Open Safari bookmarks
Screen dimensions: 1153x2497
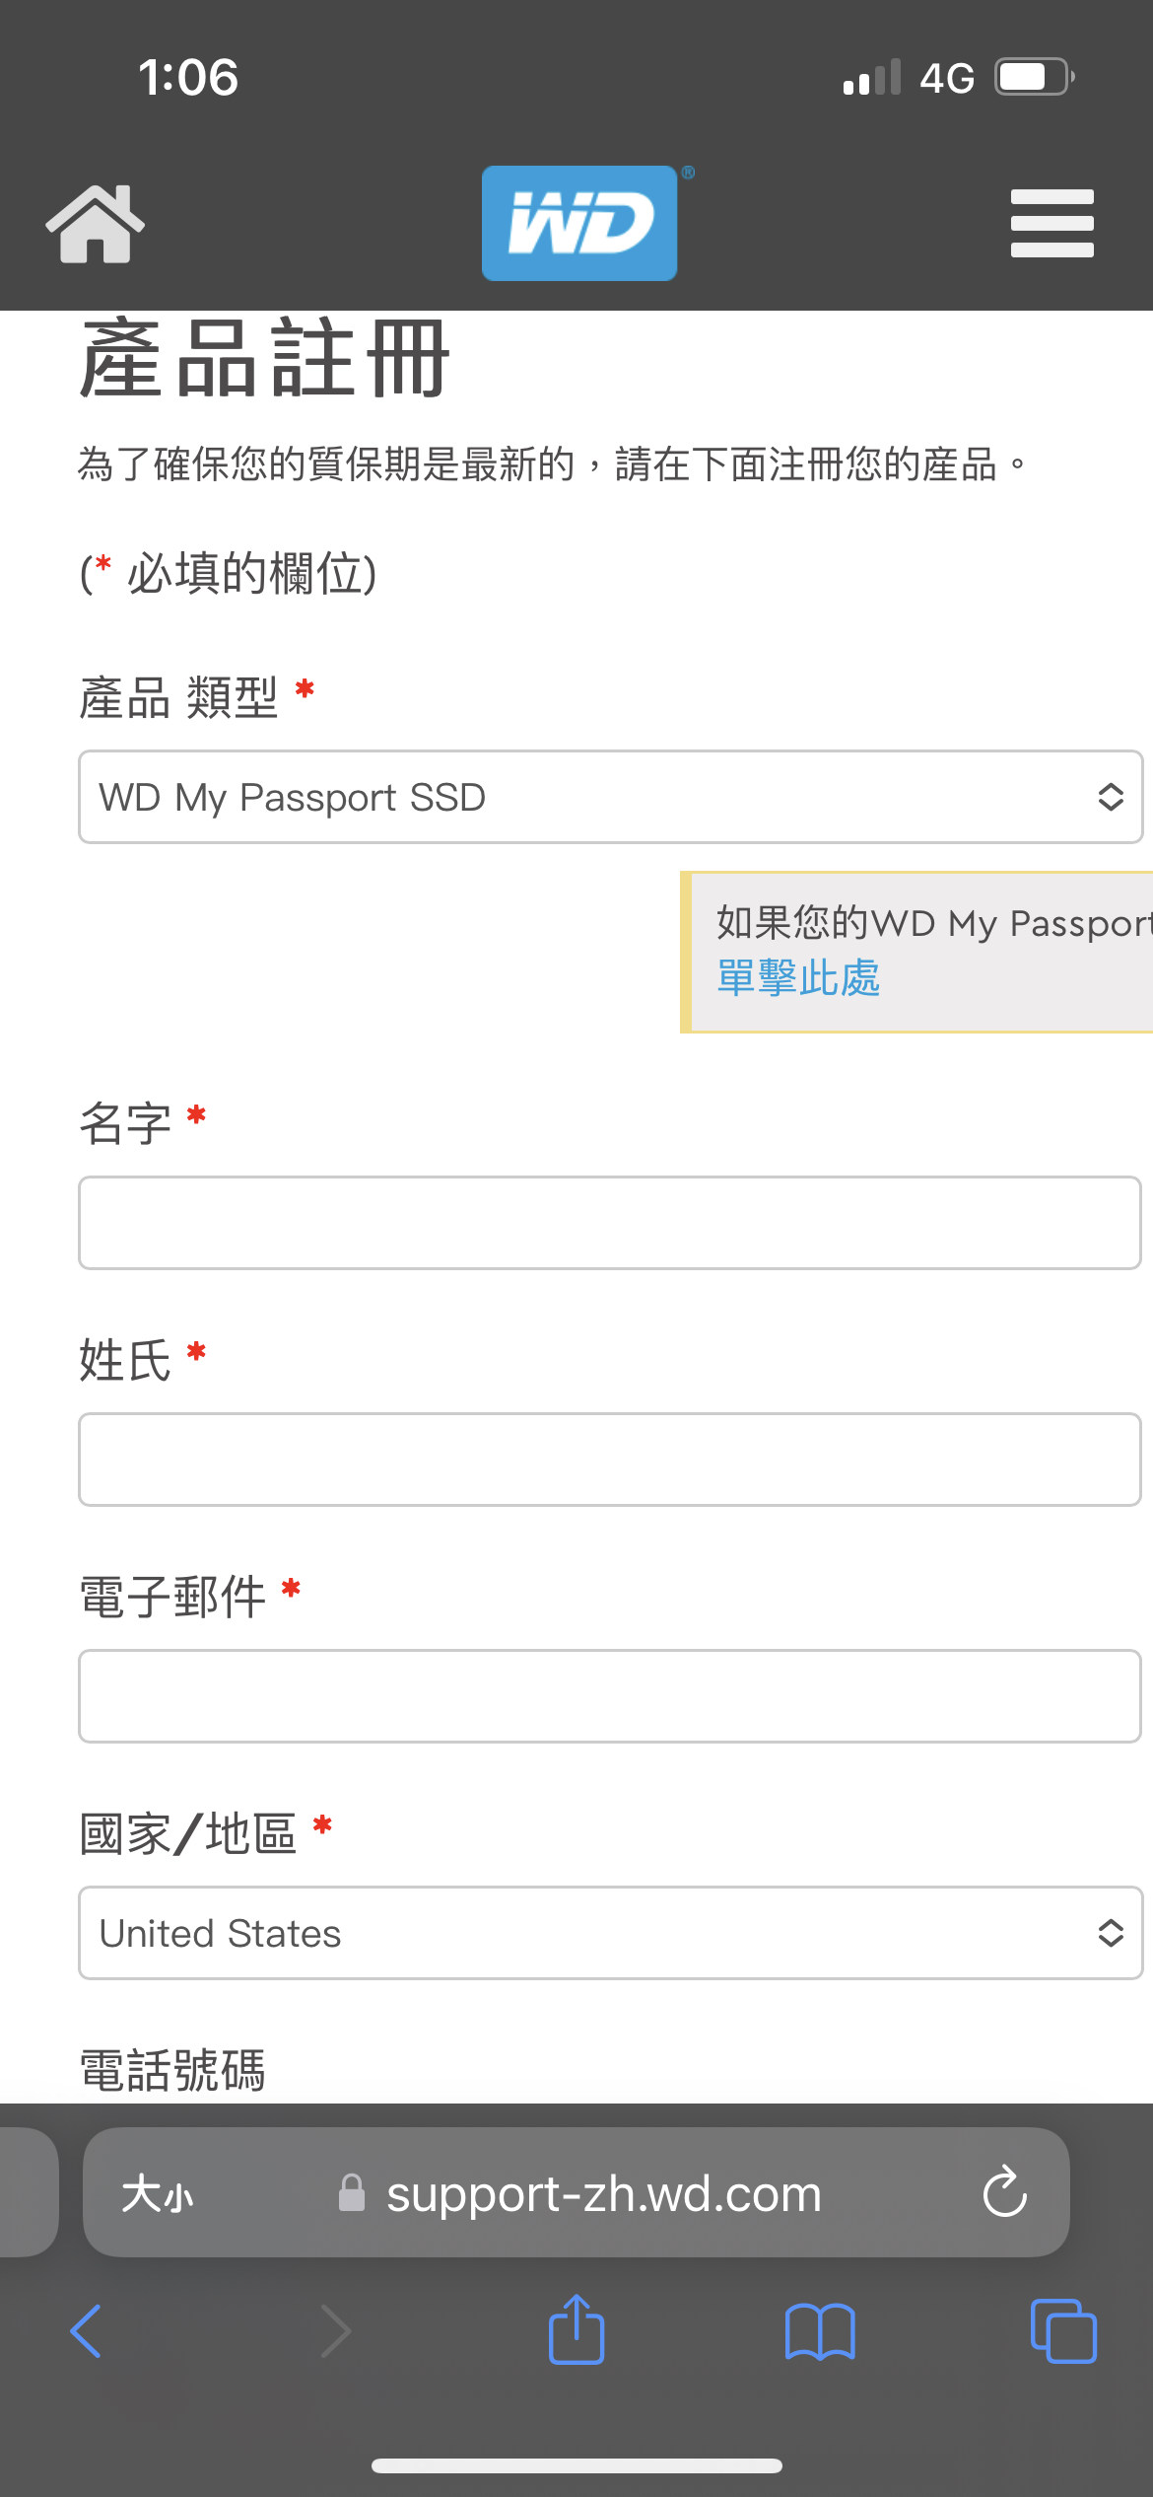pyautogui.click(x=820, y=2331)
